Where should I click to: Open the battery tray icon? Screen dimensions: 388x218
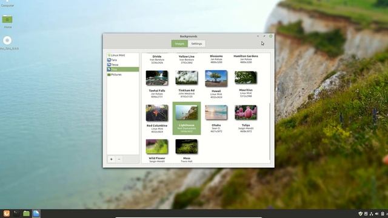coord(383,214)
